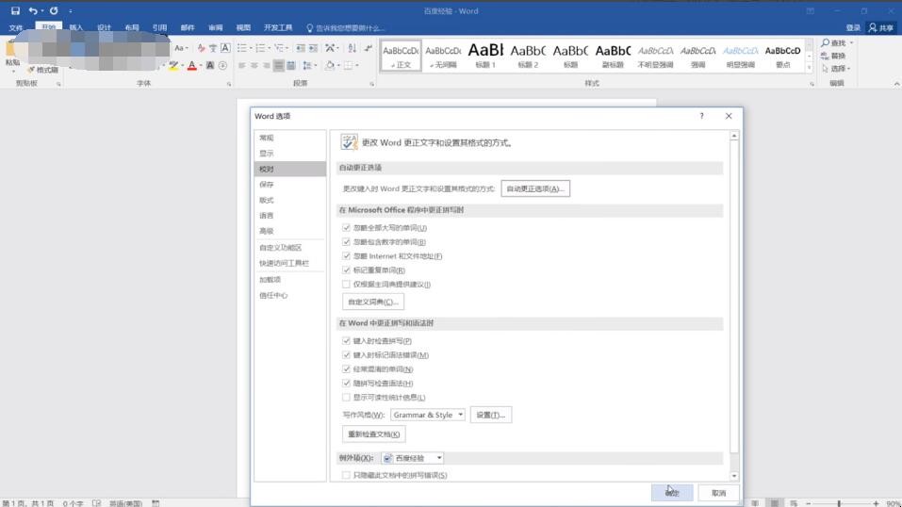Open the 例外项 百度经验 document dropdown
The height and width of the screenshot is (507, 902).
point(439,458)
